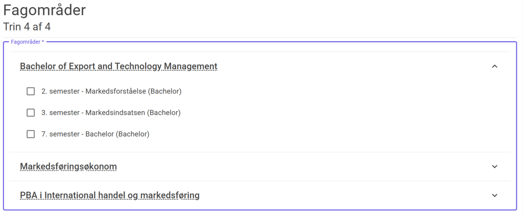Click the word 'markedsføring' in the PBA title
This screenshot has height=217, width=523.
pos(170,195)
